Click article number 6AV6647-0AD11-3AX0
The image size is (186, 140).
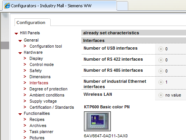coord(106,136)
